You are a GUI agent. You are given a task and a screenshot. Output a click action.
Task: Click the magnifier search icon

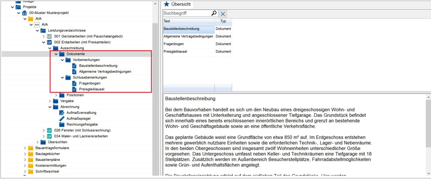[214, 13]
